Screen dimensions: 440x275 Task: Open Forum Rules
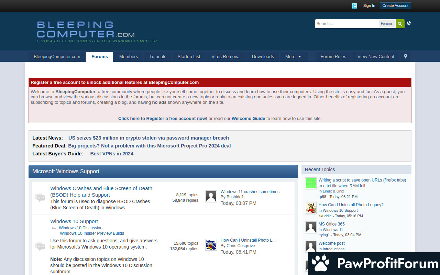(x=333, y=57)
